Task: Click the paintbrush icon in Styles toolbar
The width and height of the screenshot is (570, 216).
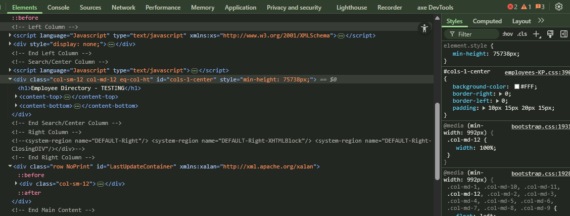Action: tap(550, 34)
